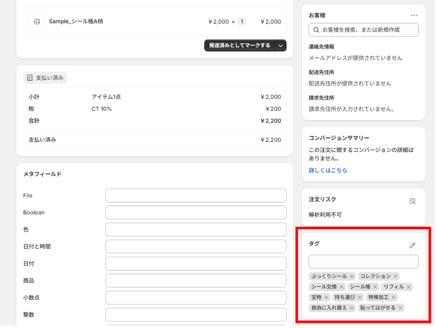
Task: Remove the 貼ってはがせる tag
Action: [400, 308]
